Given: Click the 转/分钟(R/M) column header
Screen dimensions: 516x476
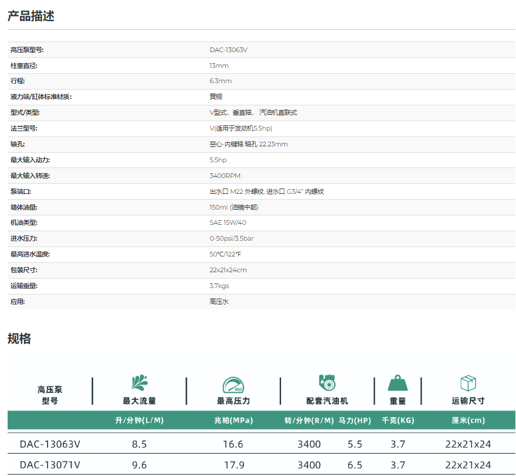Looking at the screenshot, I should [x=309, y=421].
